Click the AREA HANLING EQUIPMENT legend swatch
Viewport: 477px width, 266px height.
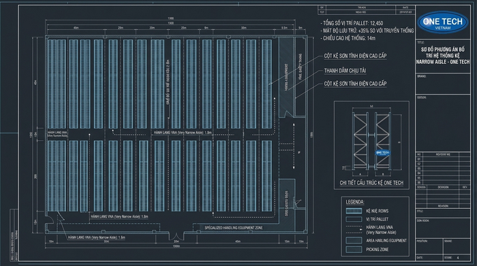354,241
